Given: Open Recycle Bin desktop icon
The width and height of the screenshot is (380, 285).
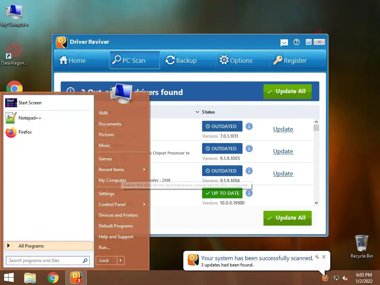Looking at the screenshot, I should (361, 246).
